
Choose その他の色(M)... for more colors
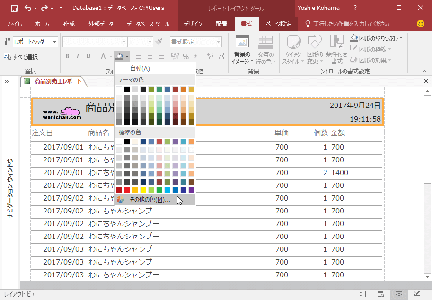coord(150,200)
